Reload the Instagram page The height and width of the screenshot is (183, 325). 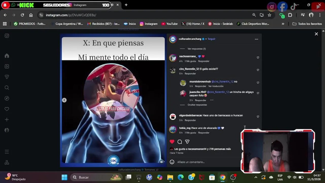[22, 15]
